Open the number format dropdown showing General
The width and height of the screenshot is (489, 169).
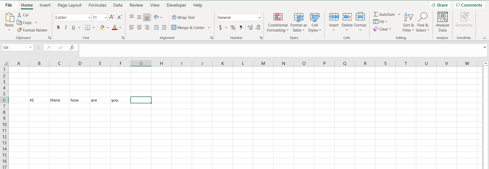point(259,18)
